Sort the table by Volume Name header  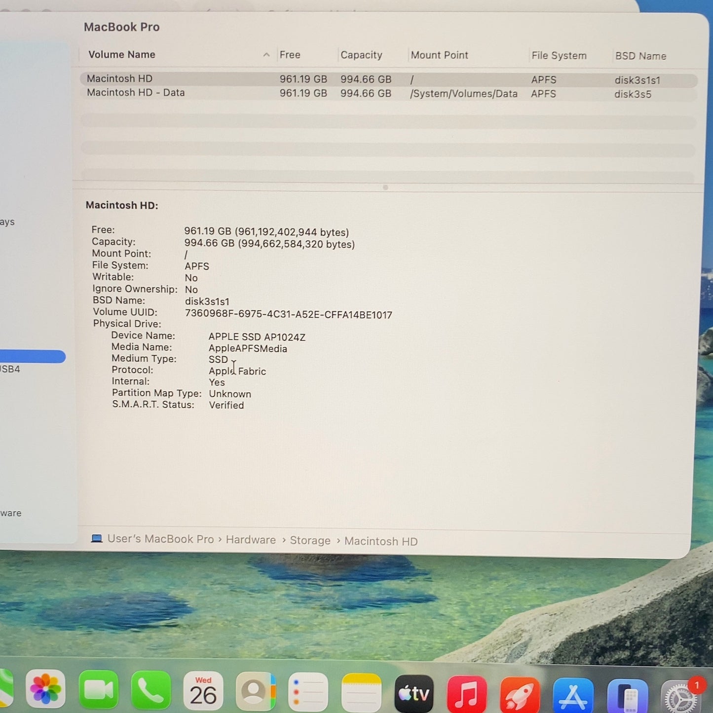[x=122, y=54]
